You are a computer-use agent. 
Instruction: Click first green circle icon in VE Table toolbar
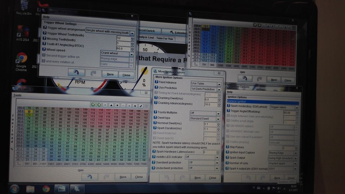93,105
